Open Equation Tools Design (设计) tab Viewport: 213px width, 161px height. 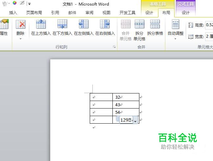point(186,13)
